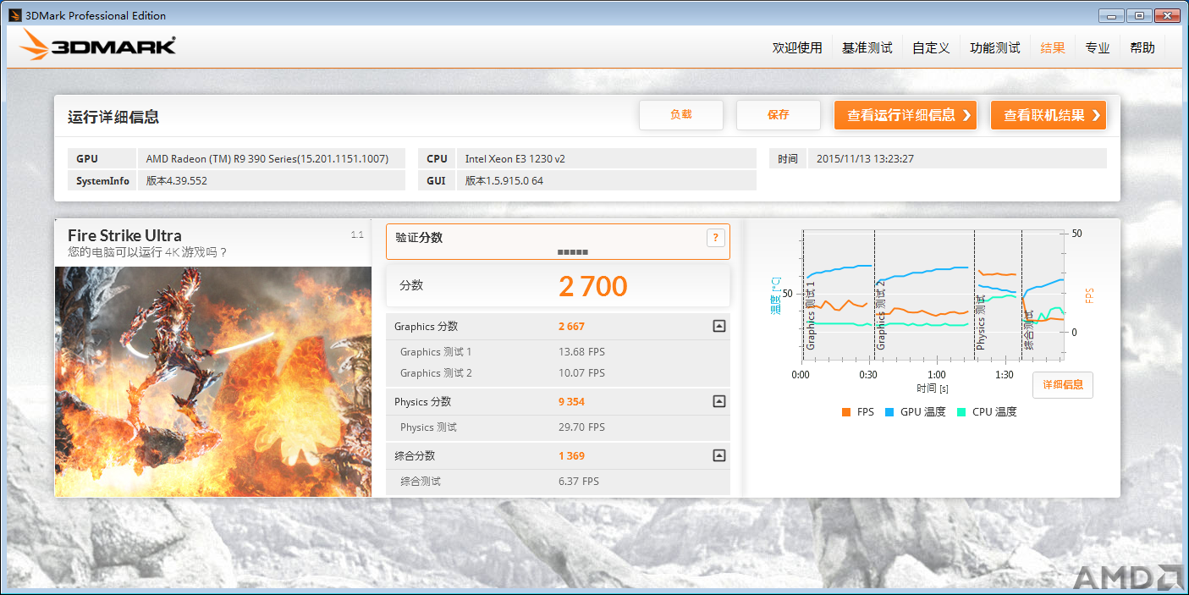Select the 结果 results tab
Screen dimensions: 1189x595
click(x=1053, y=47)
